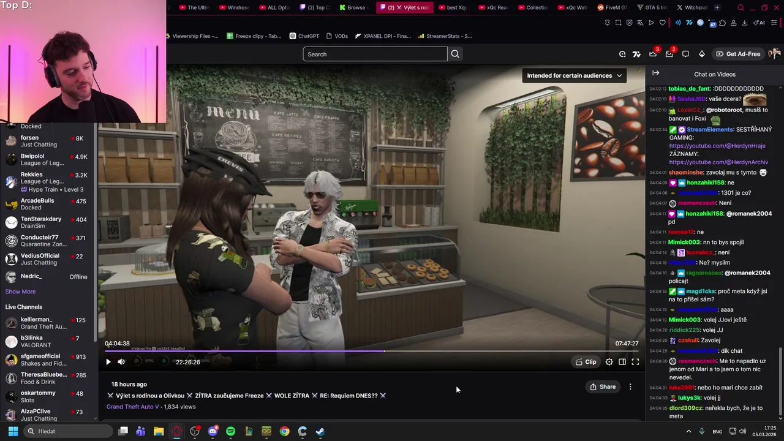The image size is (784, 441).
Task: Open the ChatGPT bookmark
Action: click(304, 36)
